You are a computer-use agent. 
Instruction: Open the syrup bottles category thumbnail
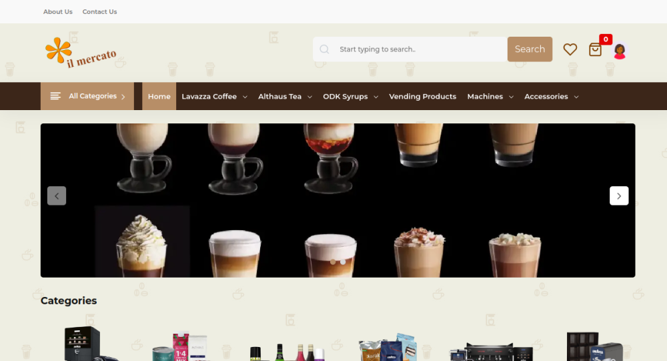(287, 352)
